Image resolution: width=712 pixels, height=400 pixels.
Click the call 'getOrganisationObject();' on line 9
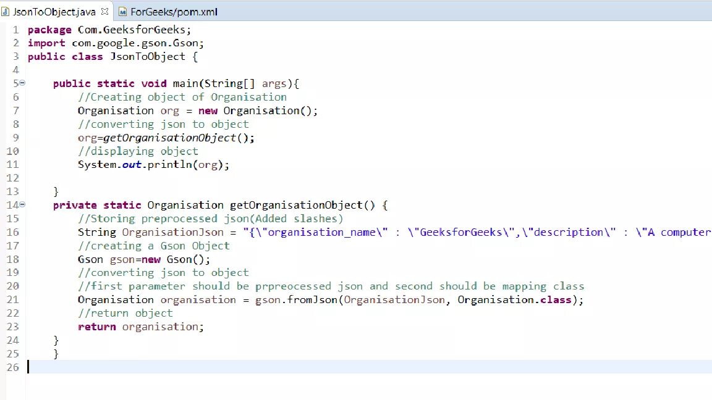[179, 138]
